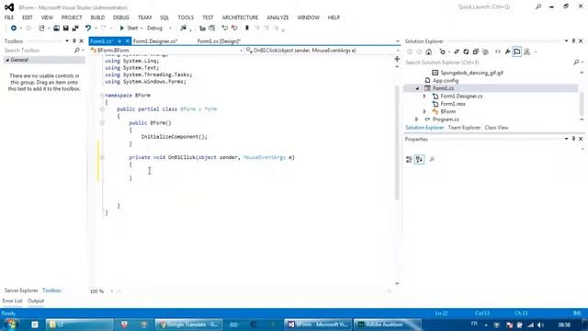Open the Error List tab
This screenshot has height=331, width=588.
(12, 301)
